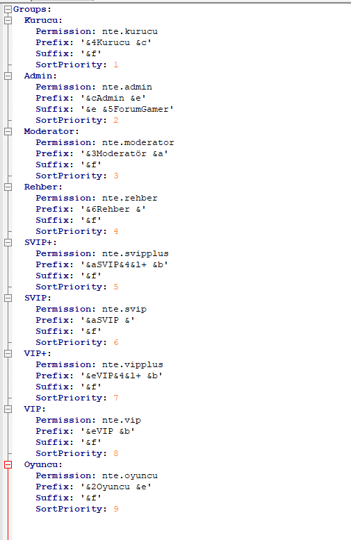Click the Admin suffix '&e &5ForumGamer' text
Screen dimensions: 351x540
click(127, 109)
